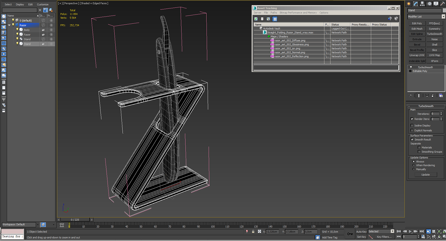Open Select menu in scene explorer
This screenshot has width=446, height=241.
[8, 5]
